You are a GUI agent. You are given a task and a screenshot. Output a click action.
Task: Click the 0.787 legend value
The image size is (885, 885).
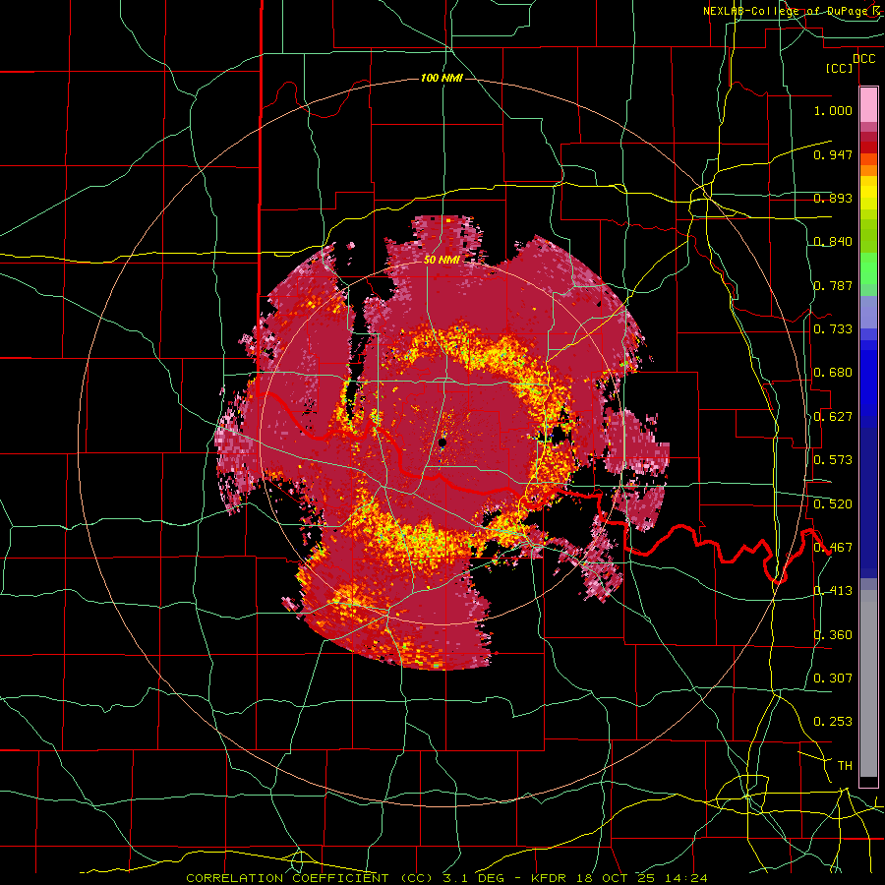coord(833,285)
